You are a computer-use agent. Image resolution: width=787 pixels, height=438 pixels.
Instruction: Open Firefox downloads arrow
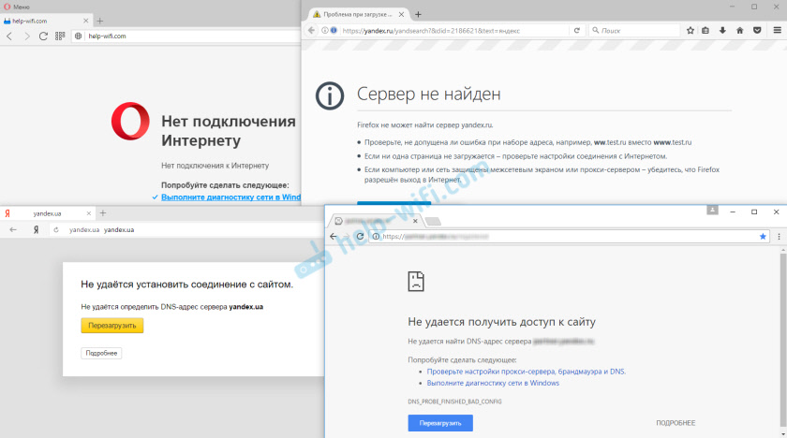pos(722,31)
